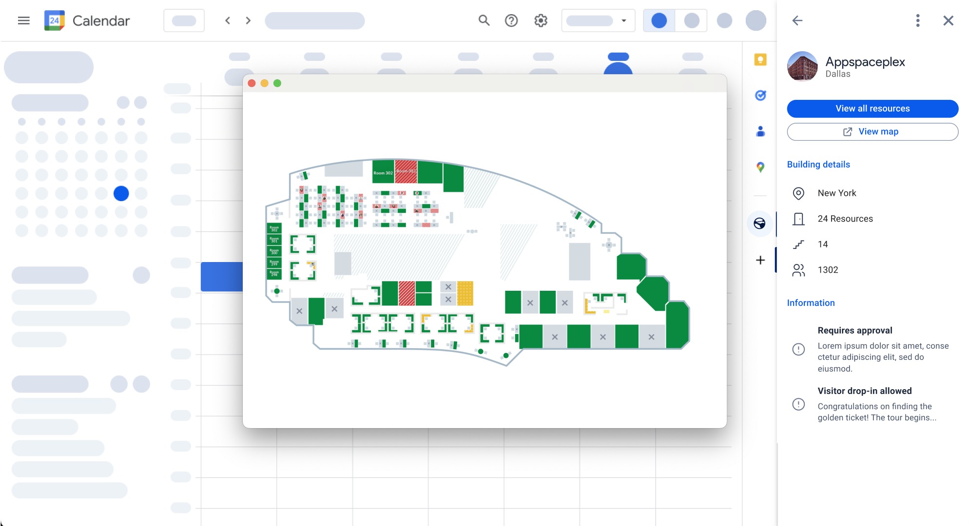The width and height of the screenshot is (969, 526).
Task: Select the hamburger menu in Calendar
Action: (23, 21)
